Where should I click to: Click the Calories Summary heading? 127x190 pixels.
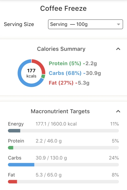click(61, 49)
